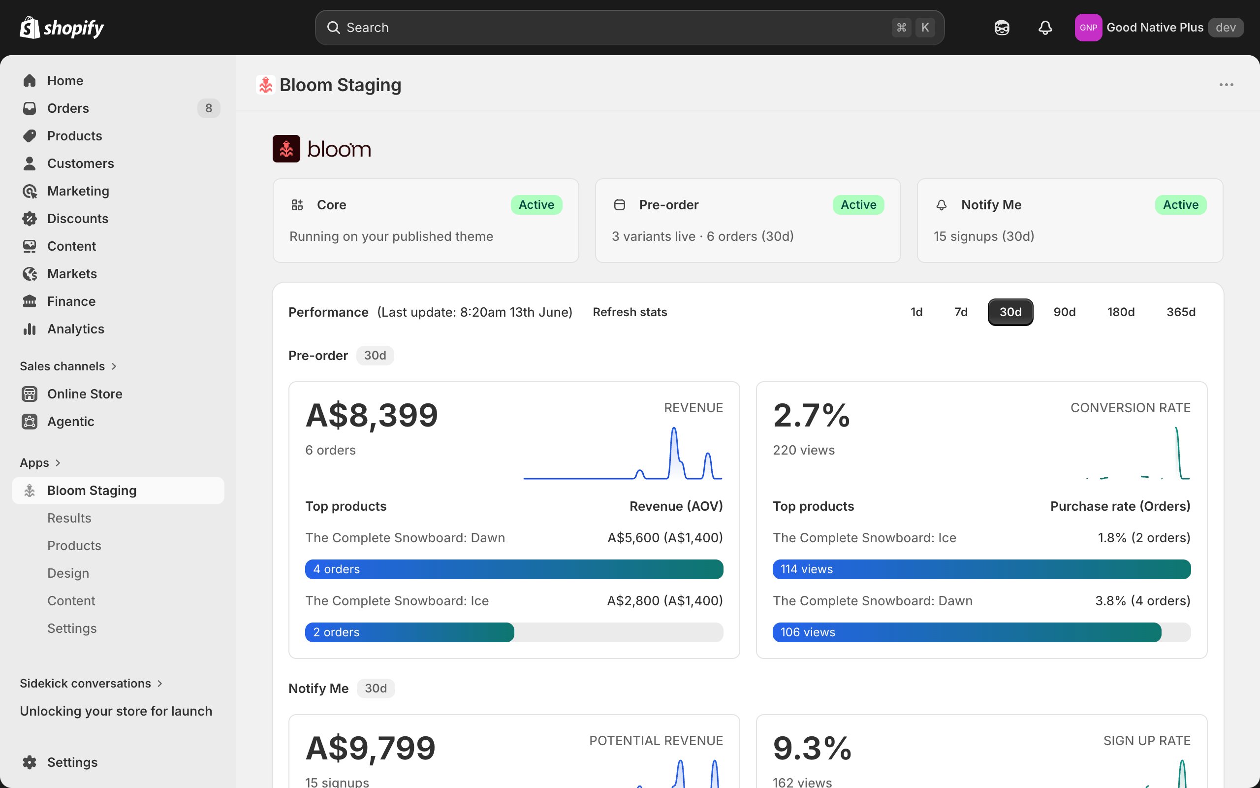Select the 1d time range

click(916, 312)
